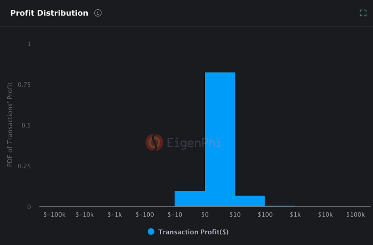373x245 pixels.
Task: Click the $100k x-axis label
Action: (356, 215)
